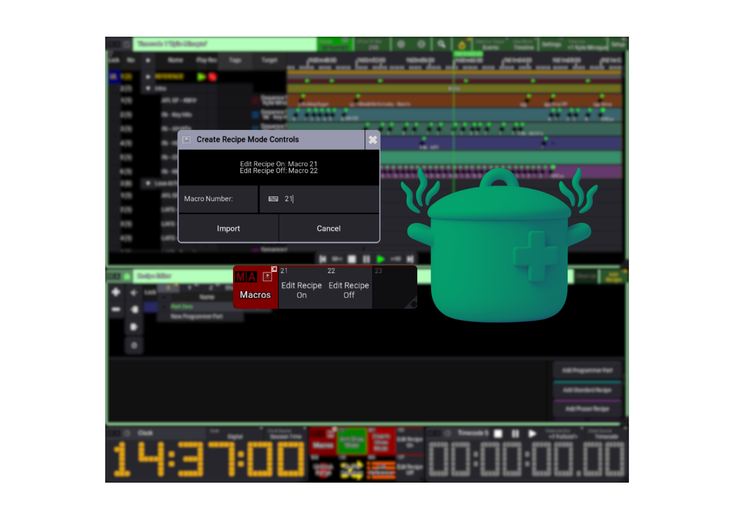Click Import in the Create Recipe dialog
734x519 pixels.
[228, 228]
